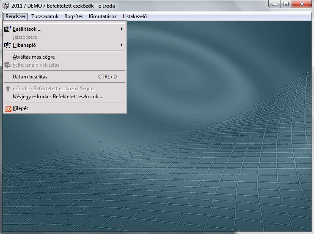The height and width of the screenshot is (234, 314).
Task: Open the Rögzítés menu
Action: [74, 16]
